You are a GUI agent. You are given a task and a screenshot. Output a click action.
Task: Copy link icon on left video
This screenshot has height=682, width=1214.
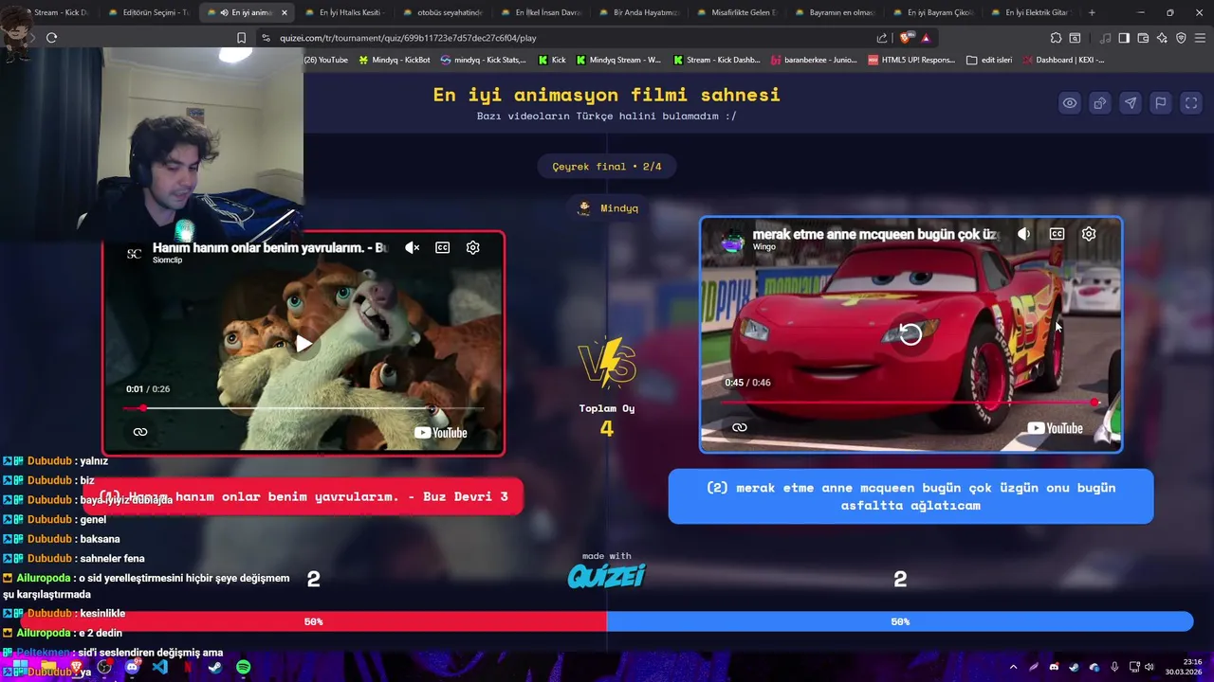point(140,432)
